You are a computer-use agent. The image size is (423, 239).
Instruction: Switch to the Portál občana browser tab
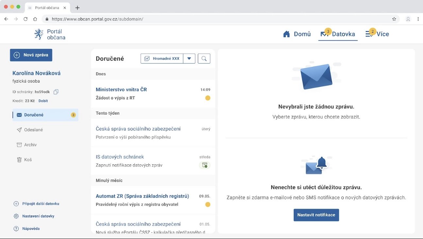point(48,8)
